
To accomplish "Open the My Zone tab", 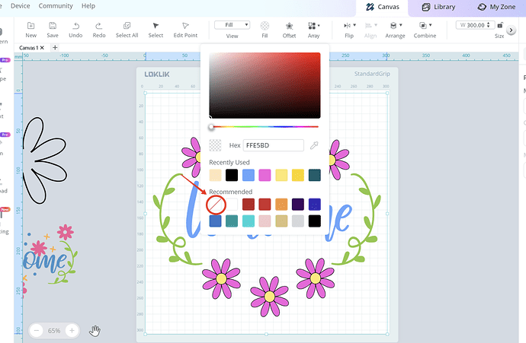I will (x=496, y=7).
